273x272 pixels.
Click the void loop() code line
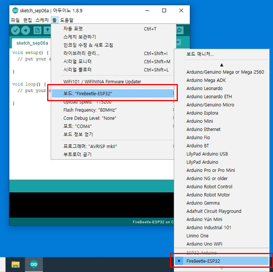pyautogui.click(x=29, y=84)
